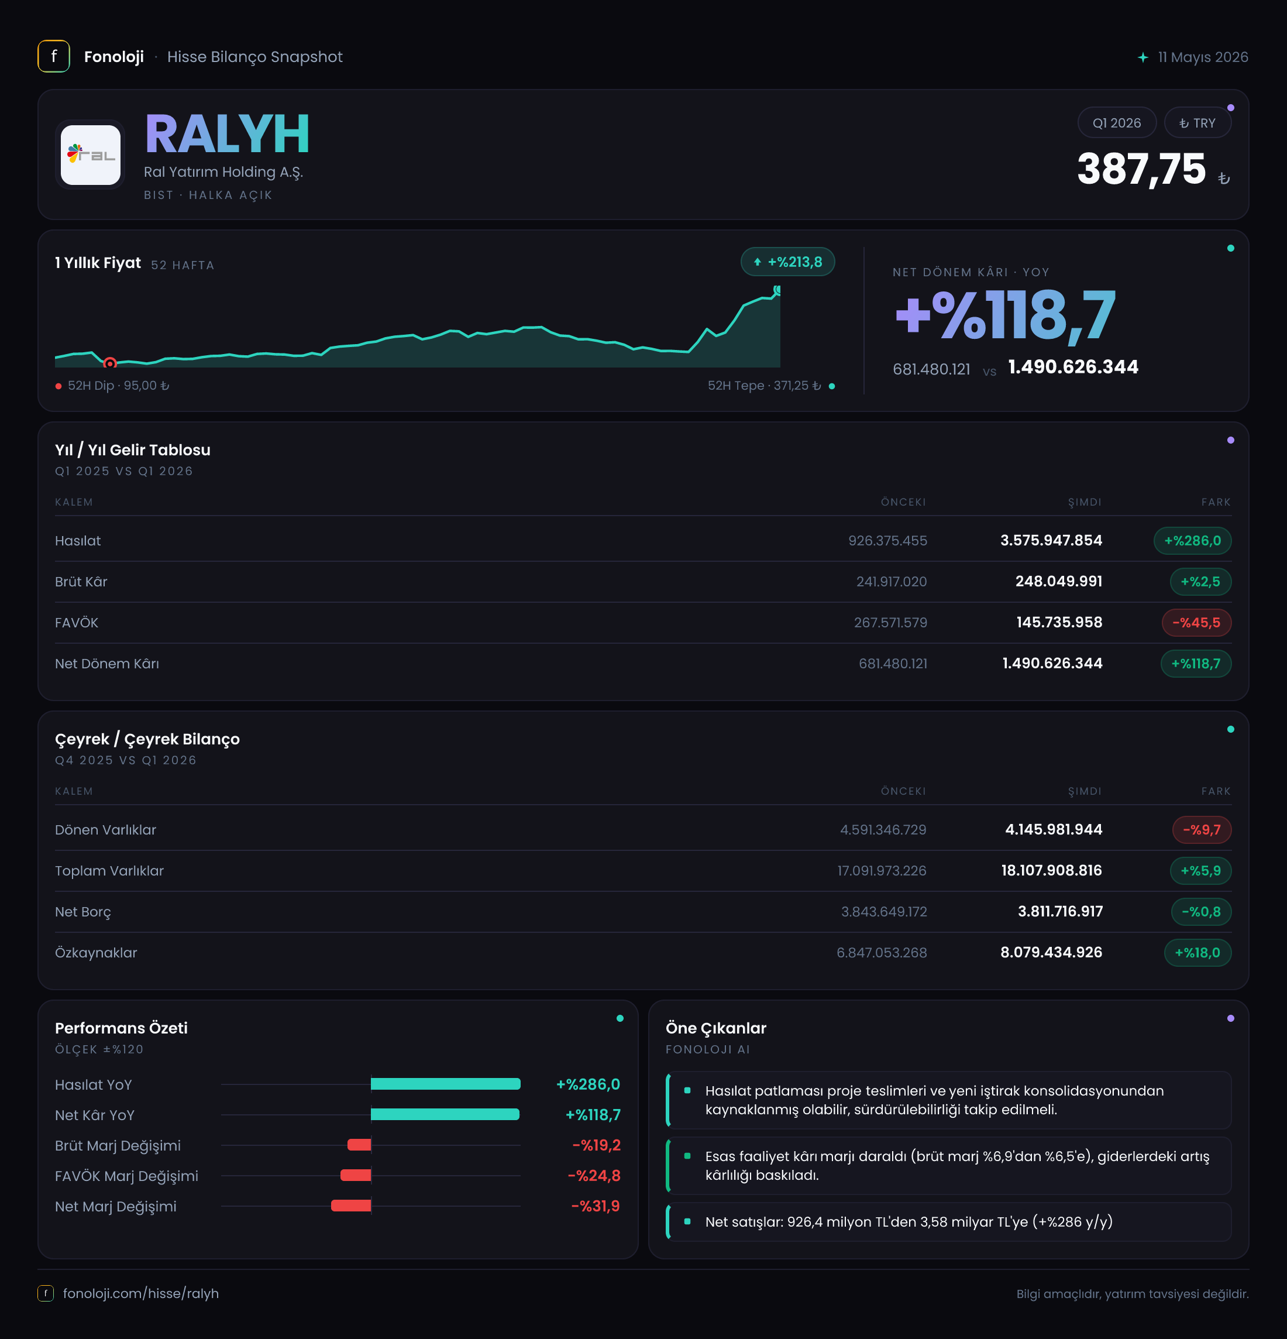1287x1339 pixels.
Task: Click the Net Kâr YoY teal bar
Action: point(445,1114)
